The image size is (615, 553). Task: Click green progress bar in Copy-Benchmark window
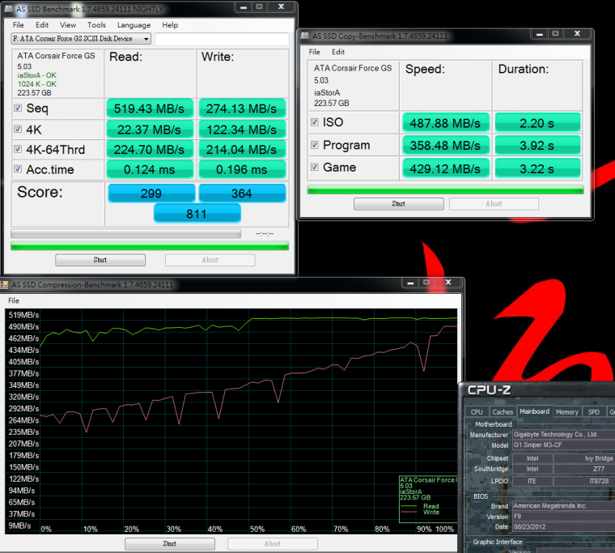(x=445, y=190)
